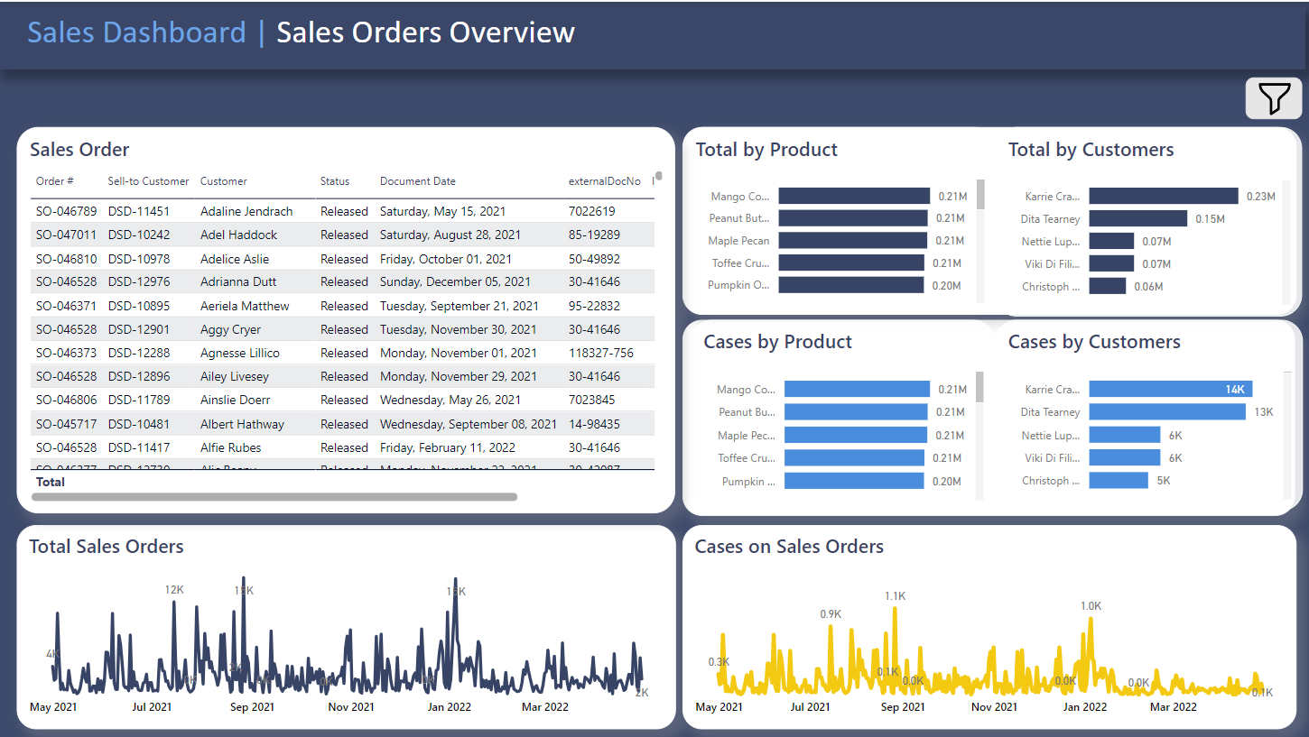Click sell-to customer DSD-12288
The image size is (1309, 737).
coord(139,353)
